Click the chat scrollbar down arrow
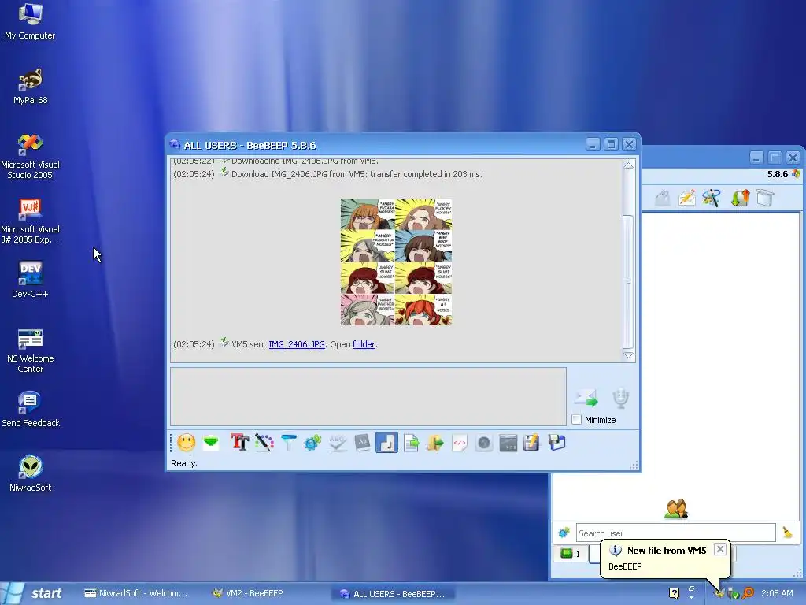The height and width of the screenshot is (605, 806). point(628,355)
